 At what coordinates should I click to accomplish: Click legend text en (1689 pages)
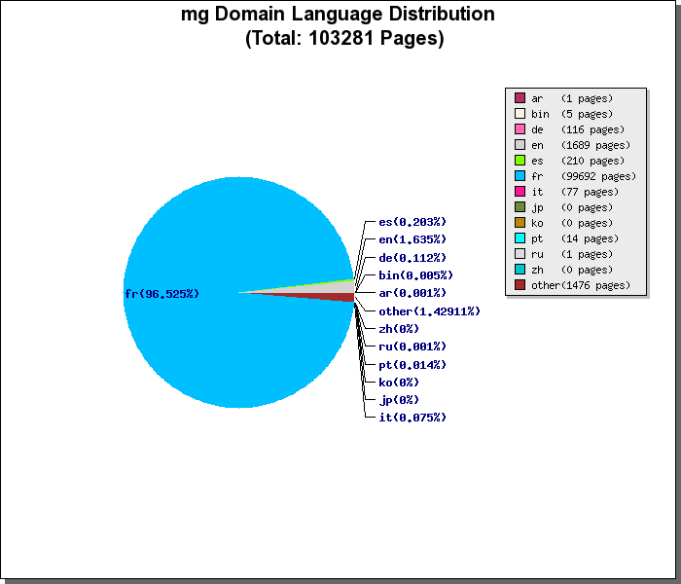point(581,145)
